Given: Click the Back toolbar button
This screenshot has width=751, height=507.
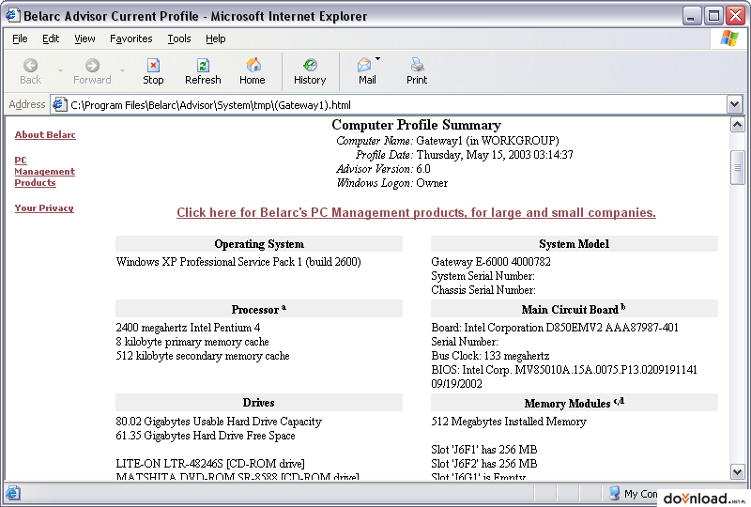Looking at the screenshot, I should click(x=30, y=72).
